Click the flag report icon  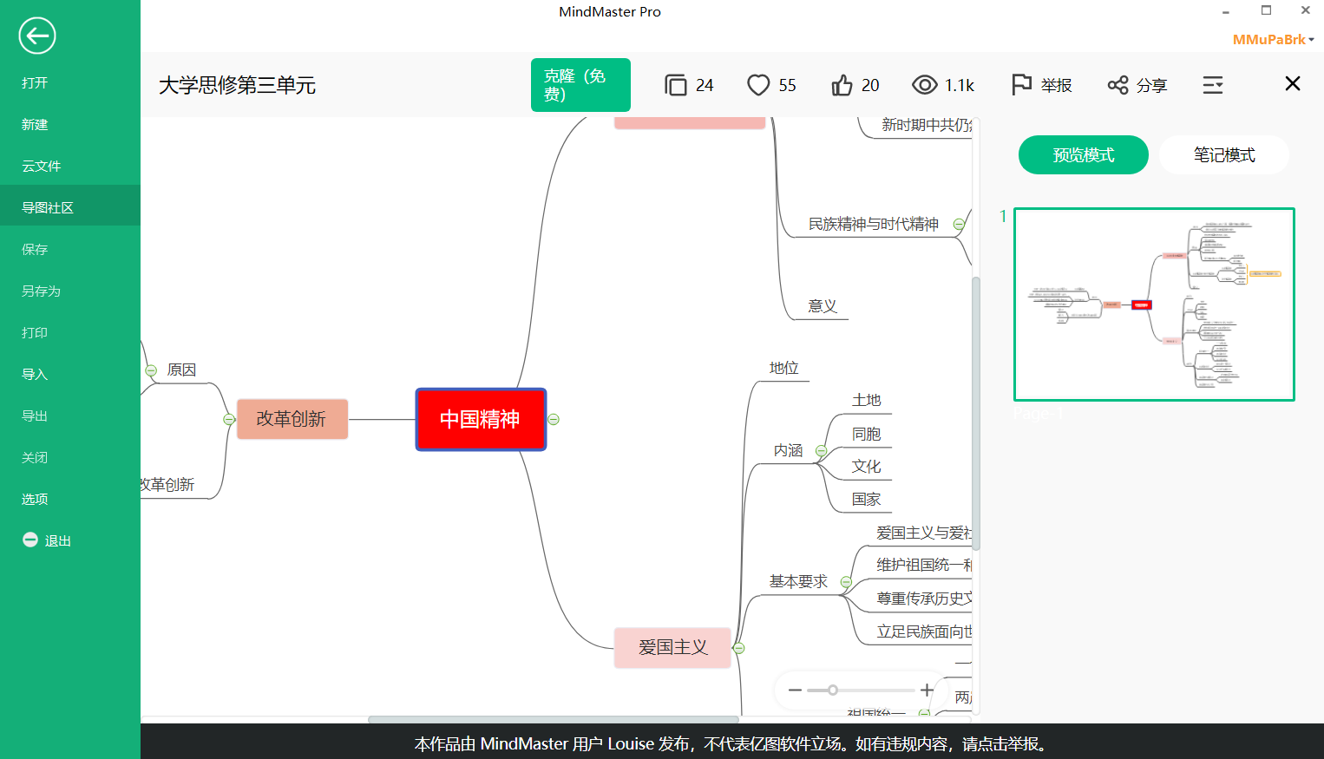click(1021, 84)
